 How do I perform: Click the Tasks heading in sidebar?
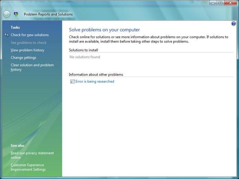15,28
